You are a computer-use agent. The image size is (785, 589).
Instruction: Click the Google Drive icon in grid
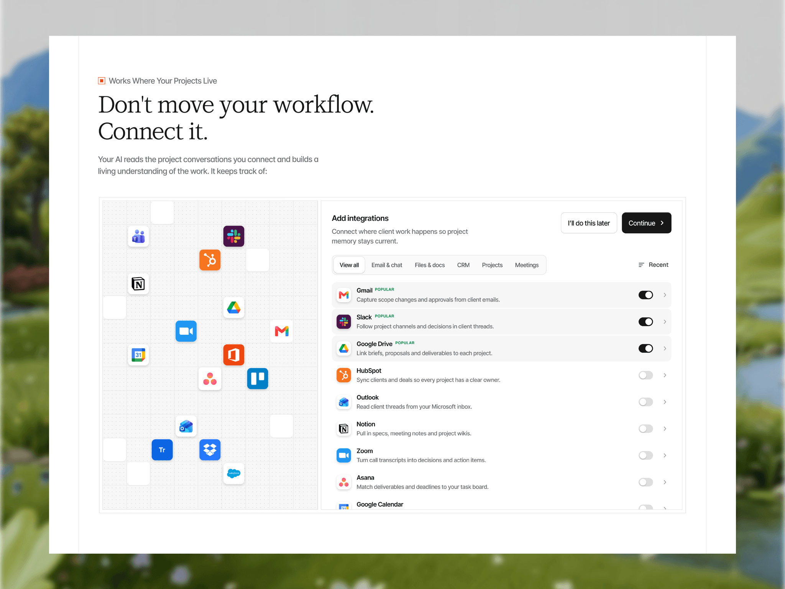coord(234,308)
